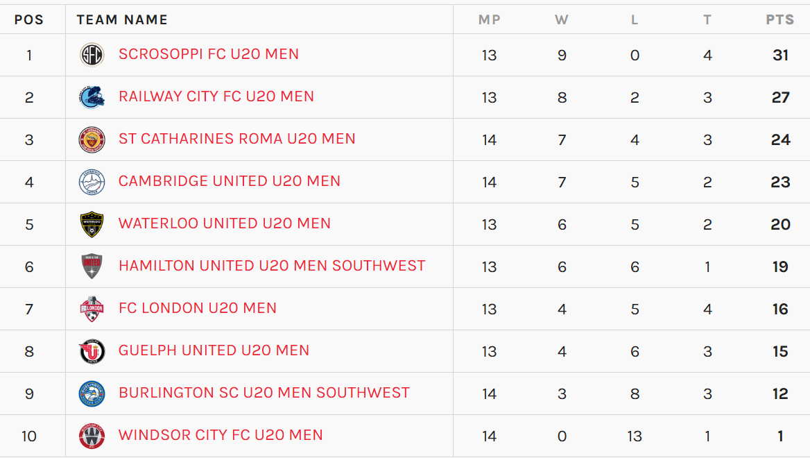Visit ST CATHARINES ROMA U20 MEN page
Viewport: 810px width, 458px height.
coord(237,139)
